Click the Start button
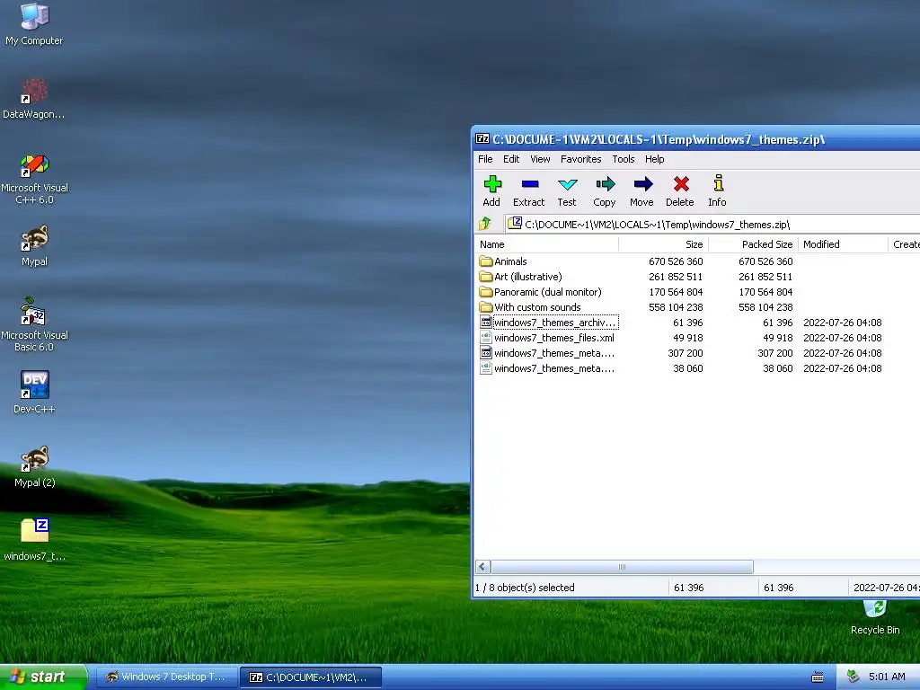 [x=43, y=677]
